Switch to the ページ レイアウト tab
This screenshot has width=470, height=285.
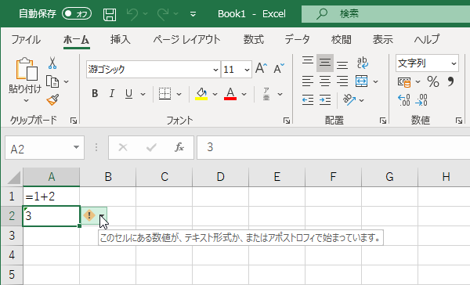(x=186, y=40)
